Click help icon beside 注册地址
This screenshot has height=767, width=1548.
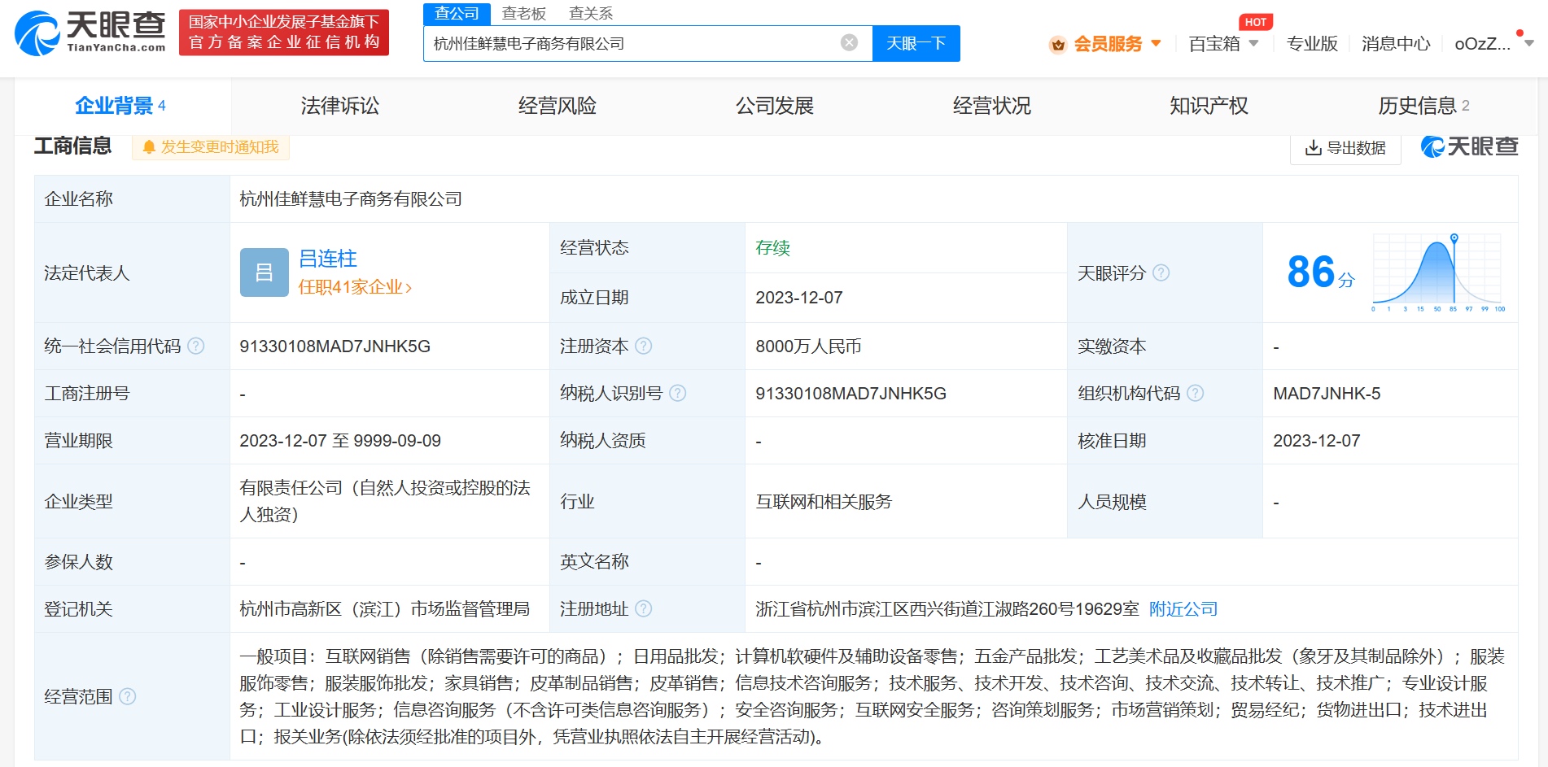coord(643,609)
